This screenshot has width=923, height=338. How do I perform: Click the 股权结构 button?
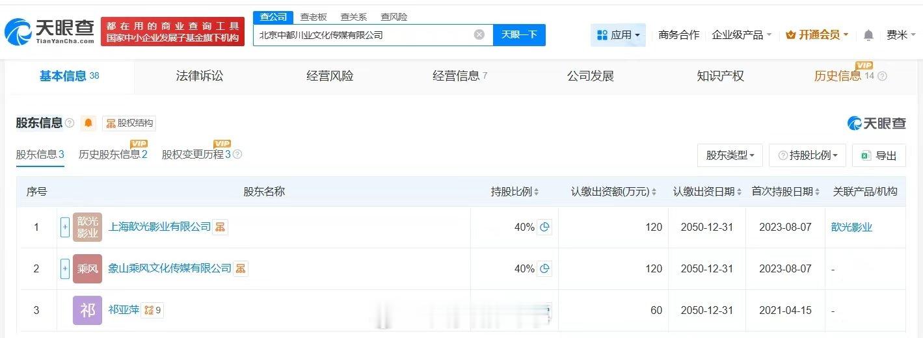[x=129, y=123]
